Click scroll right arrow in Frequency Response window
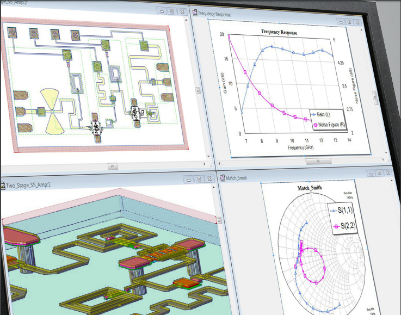The width and height of the screenshot is (401, 315). tap(383, 159)
